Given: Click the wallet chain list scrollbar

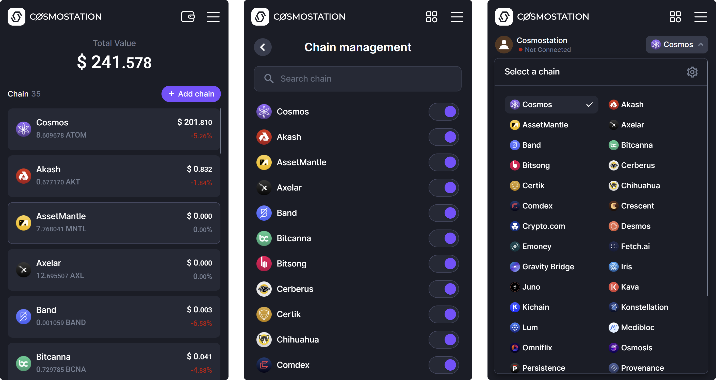Looking at the screenshot, I should tap(221, 131).
